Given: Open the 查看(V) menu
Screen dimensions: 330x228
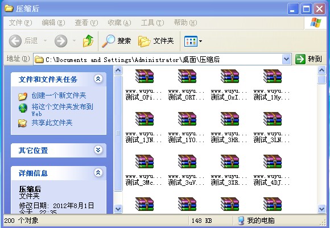Looking at the screenshot, I should [x=86, y=23].
